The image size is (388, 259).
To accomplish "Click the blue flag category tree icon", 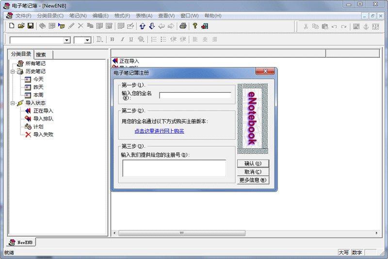I will tap(62, 26).
